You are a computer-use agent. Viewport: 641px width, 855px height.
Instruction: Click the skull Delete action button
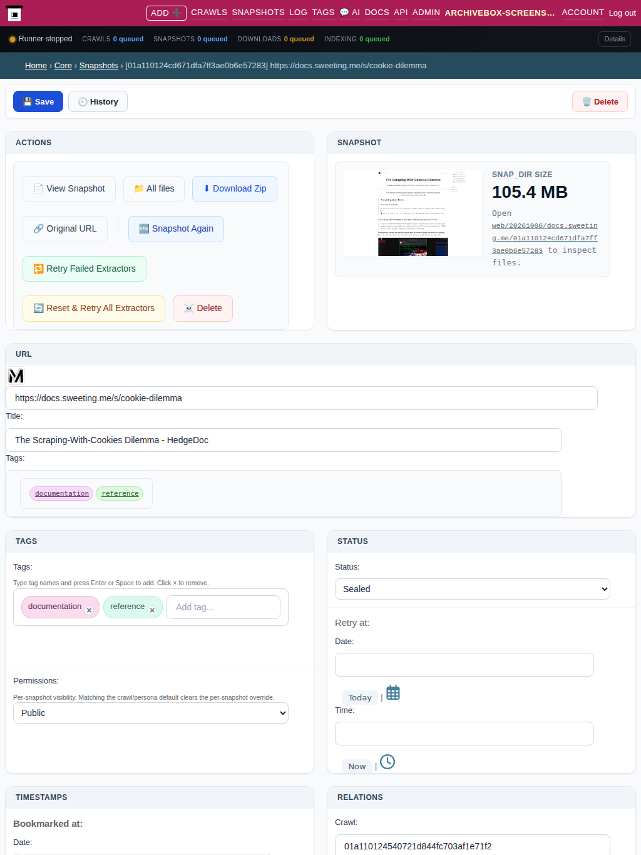203,308
